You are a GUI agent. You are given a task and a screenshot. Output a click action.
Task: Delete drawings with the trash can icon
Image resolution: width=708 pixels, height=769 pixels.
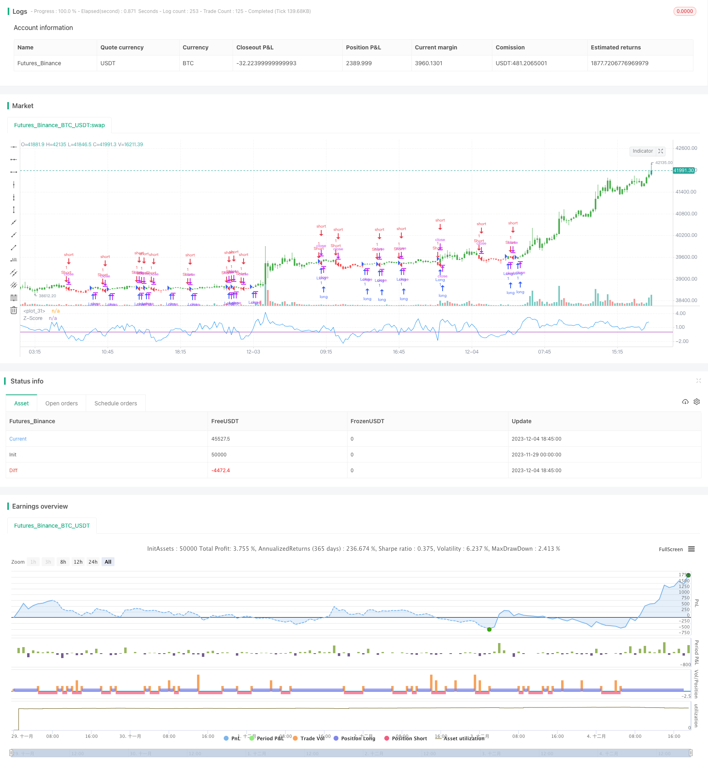click(x=14, y=311)
